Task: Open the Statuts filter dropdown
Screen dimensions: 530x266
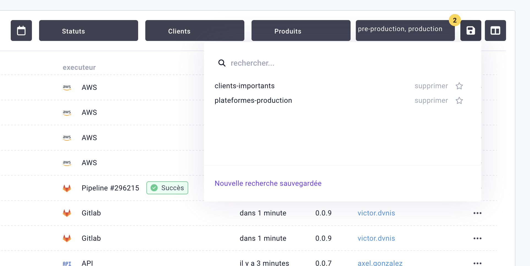Action: [89, 31]
